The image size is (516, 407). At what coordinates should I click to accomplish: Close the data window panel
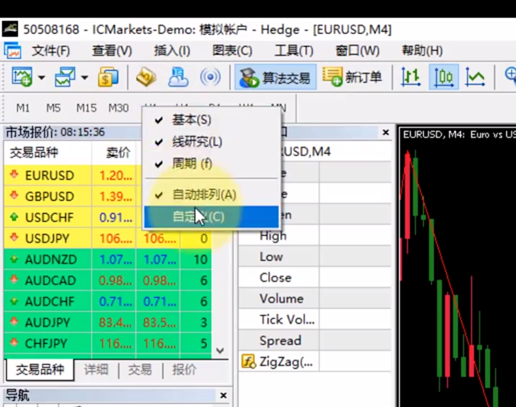[386, 132]
